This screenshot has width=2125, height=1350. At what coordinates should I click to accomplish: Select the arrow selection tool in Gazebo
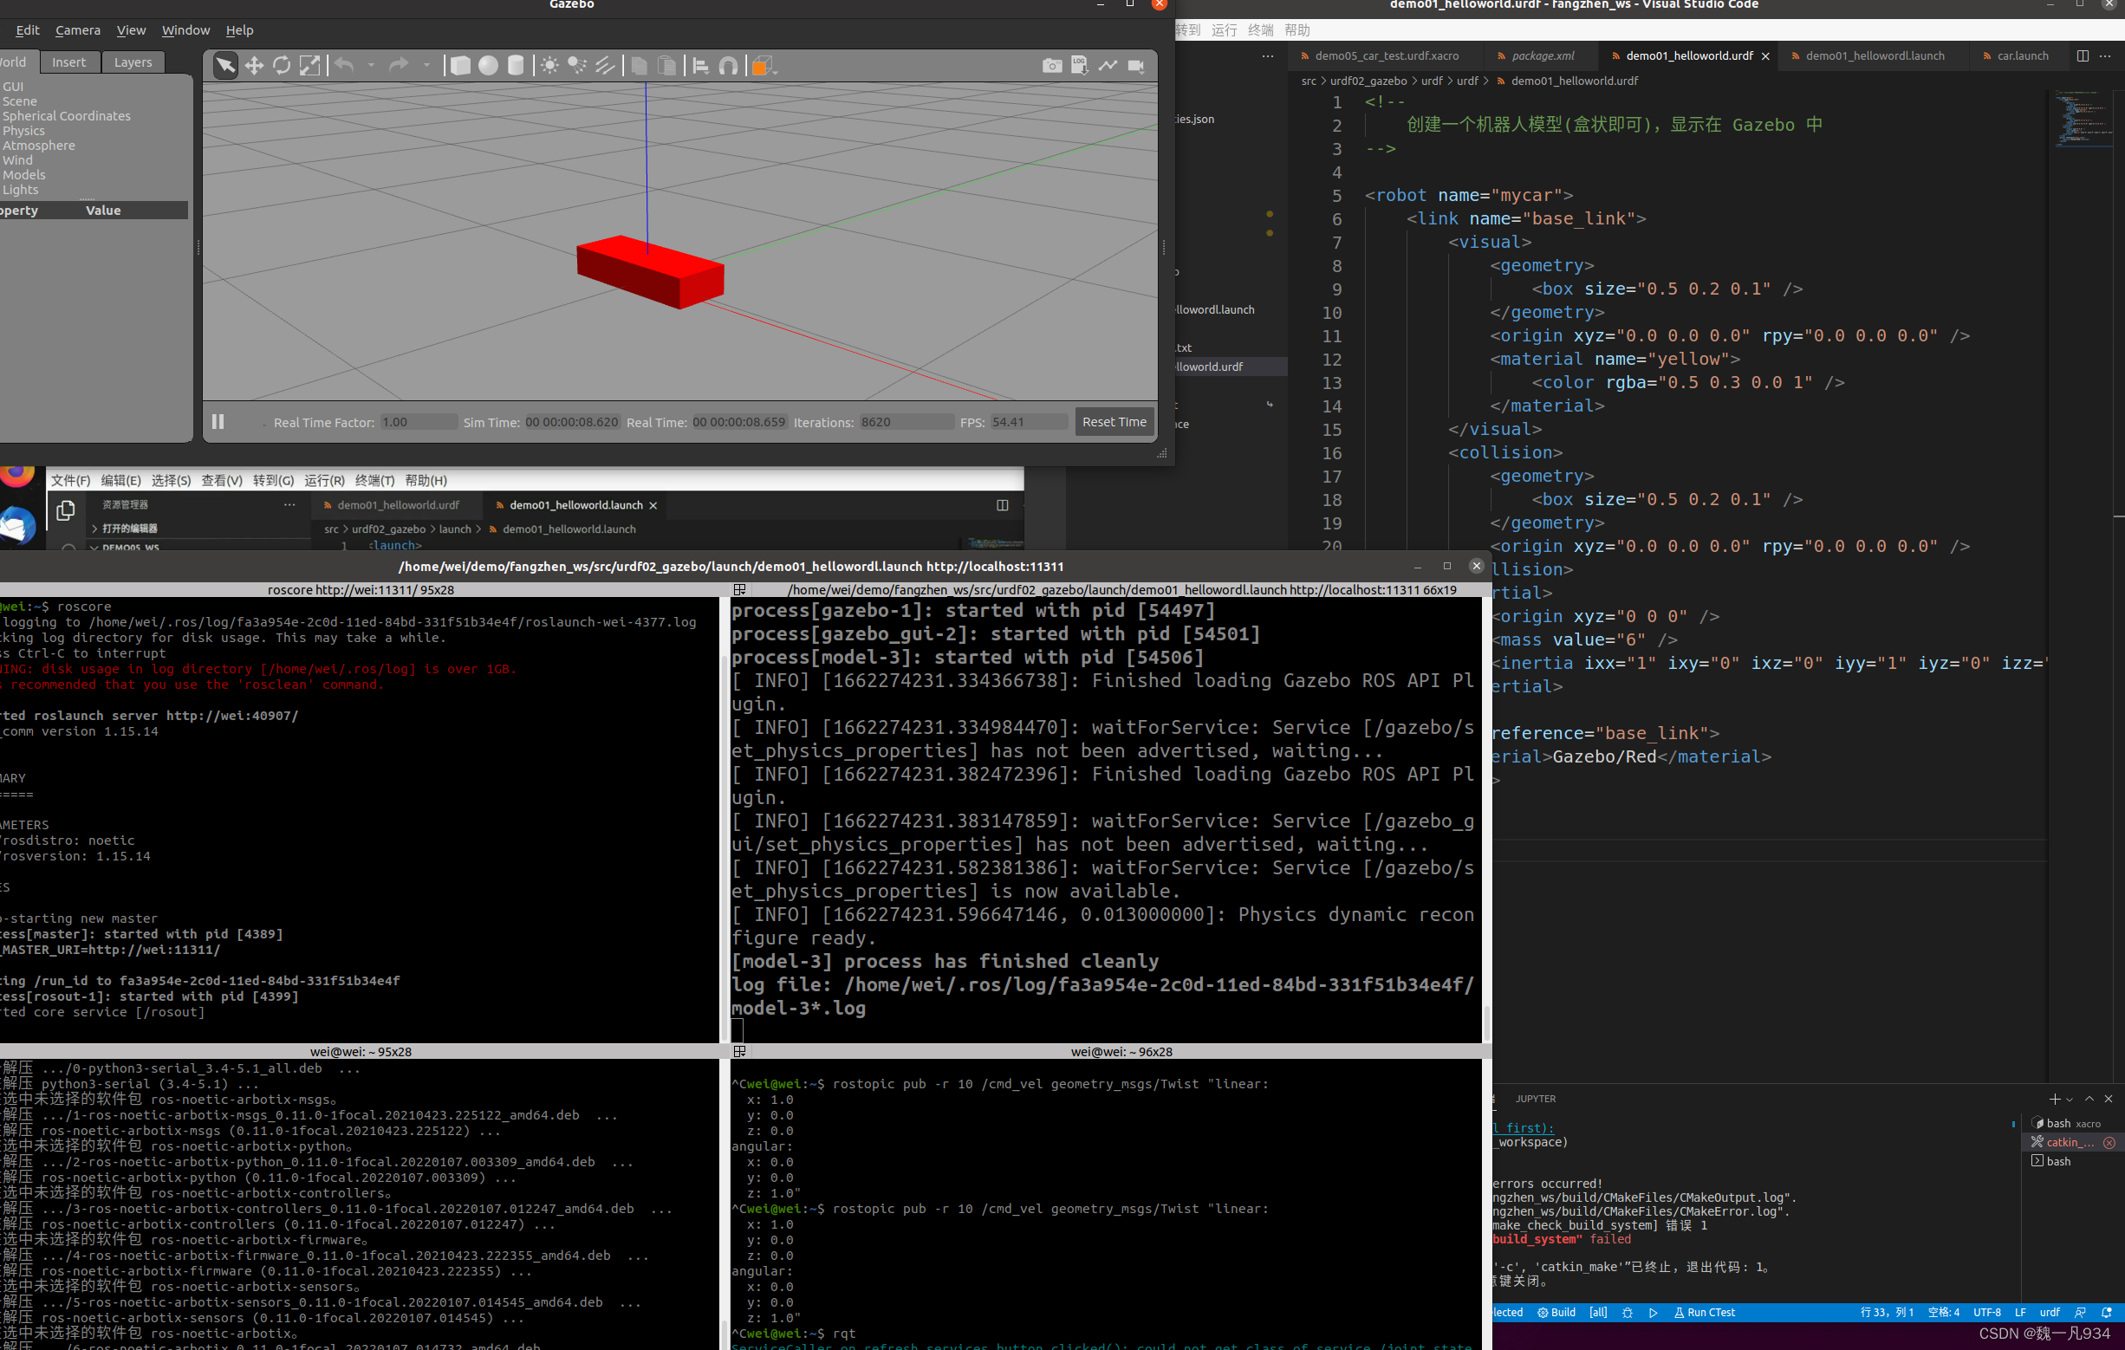pyautogui.click(x=226, y=66)
